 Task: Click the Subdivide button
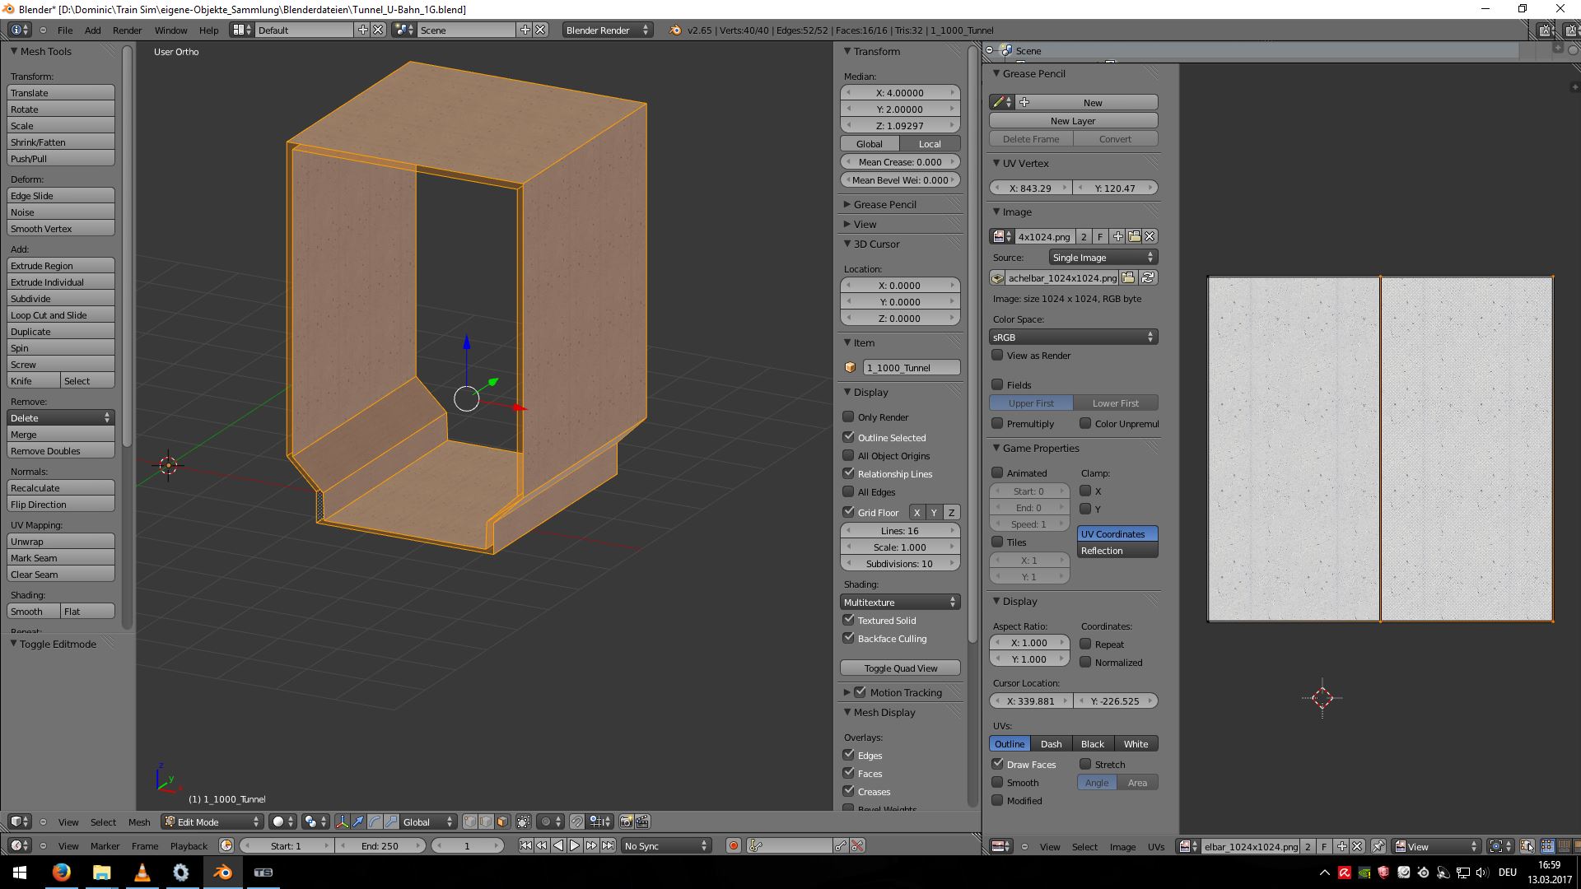[x=61, y=299]
